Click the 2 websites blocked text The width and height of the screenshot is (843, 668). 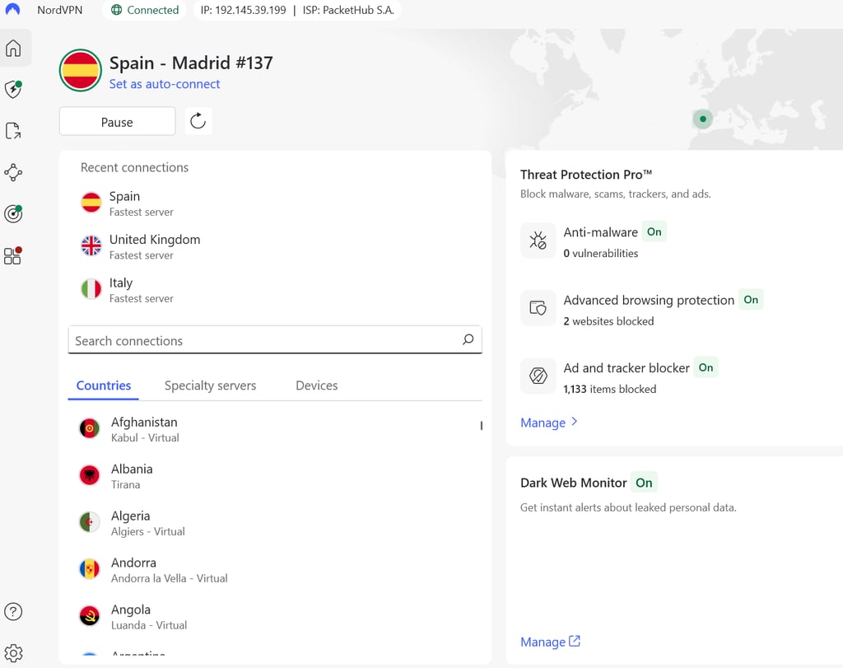tap(608, 321)
